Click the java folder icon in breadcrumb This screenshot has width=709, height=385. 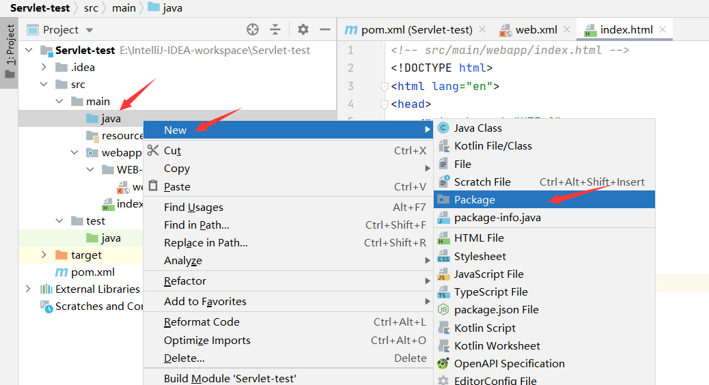point(154,8)
